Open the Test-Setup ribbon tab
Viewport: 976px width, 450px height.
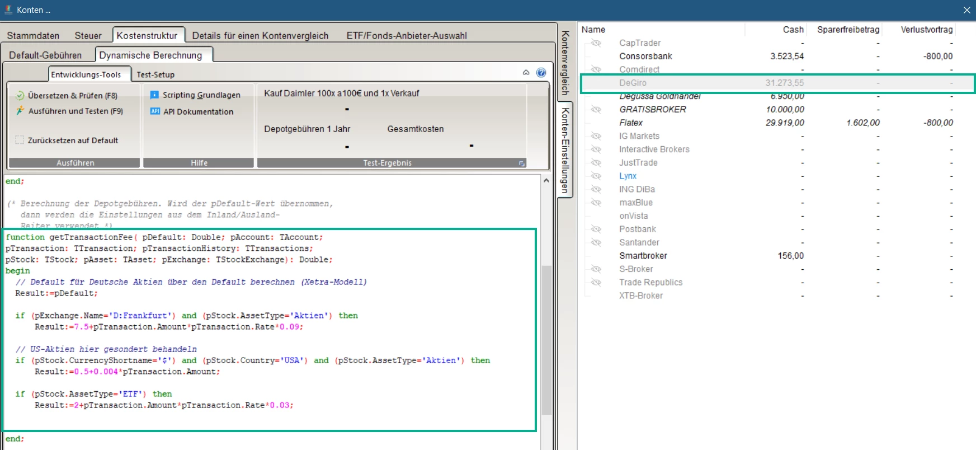click(155, 74)
